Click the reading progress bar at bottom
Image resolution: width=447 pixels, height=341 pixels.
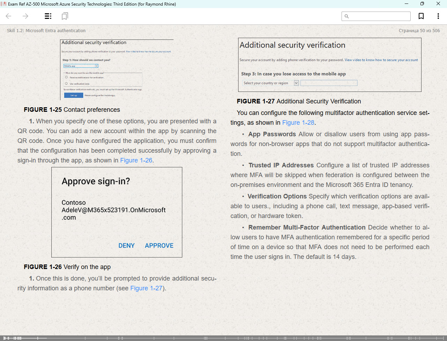[x=223, y=338]
